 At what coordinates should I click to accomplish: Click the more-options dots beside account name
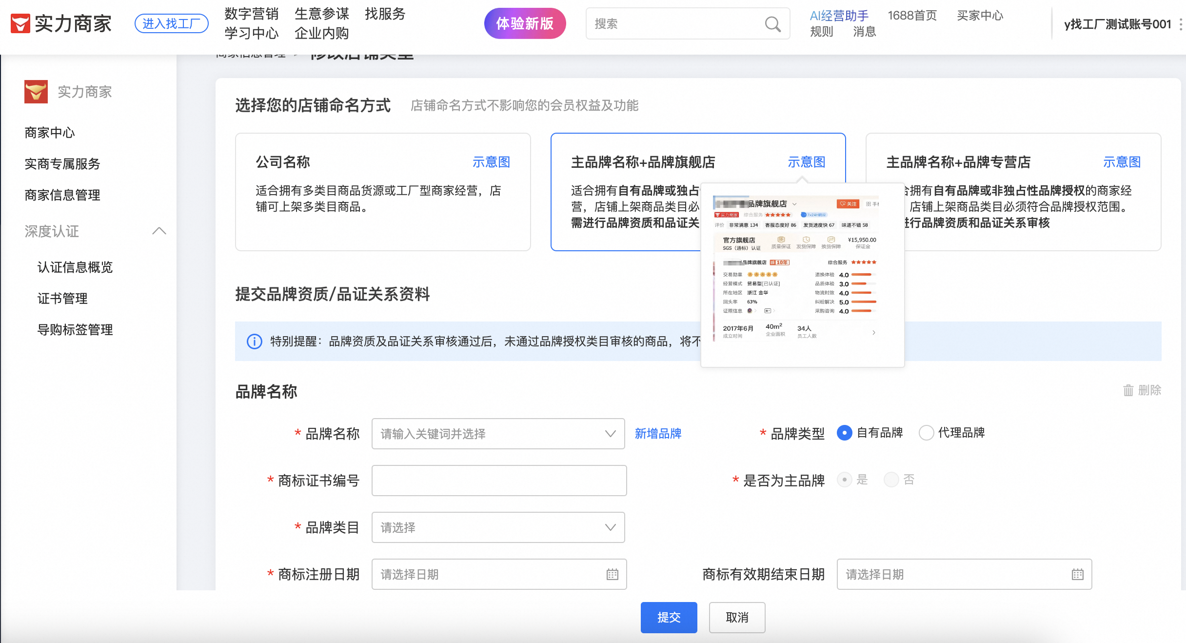click(1180, 24)
